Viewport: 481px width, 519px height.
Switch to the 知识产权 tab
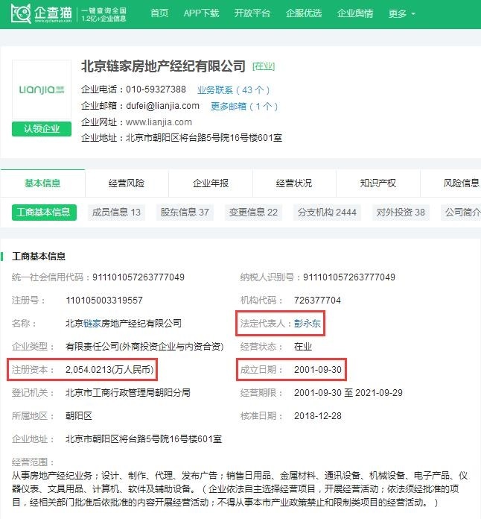(x=378, y=183)
